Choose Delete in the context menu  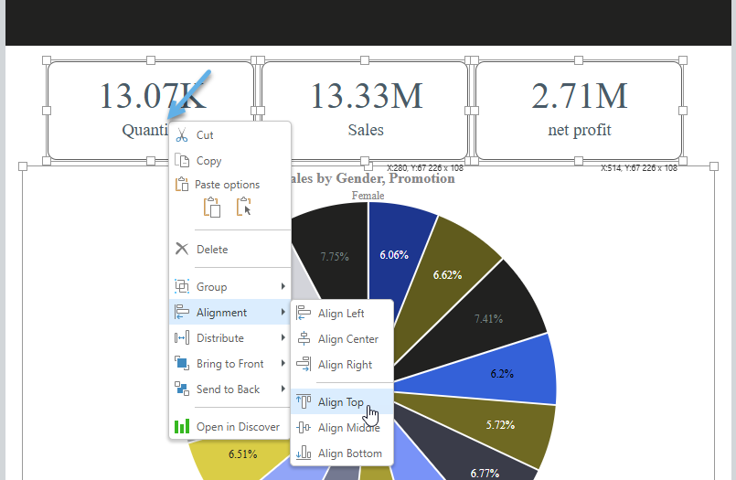(230, 250)
